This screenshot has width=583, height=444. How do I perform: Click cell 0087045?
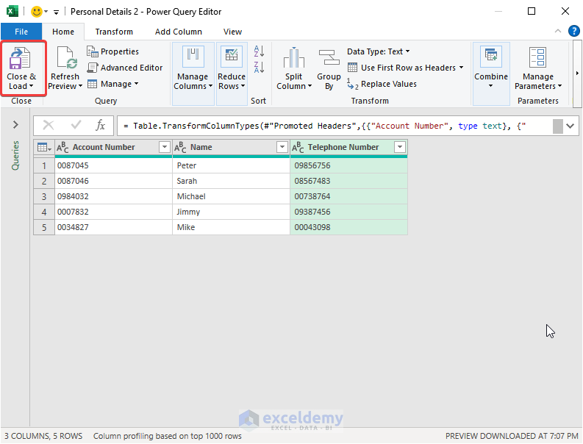click(113, 166)
